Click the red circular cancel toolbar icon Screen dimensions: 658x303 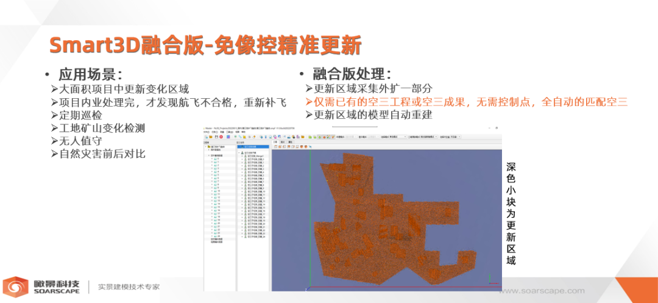[x=221, y=137]
